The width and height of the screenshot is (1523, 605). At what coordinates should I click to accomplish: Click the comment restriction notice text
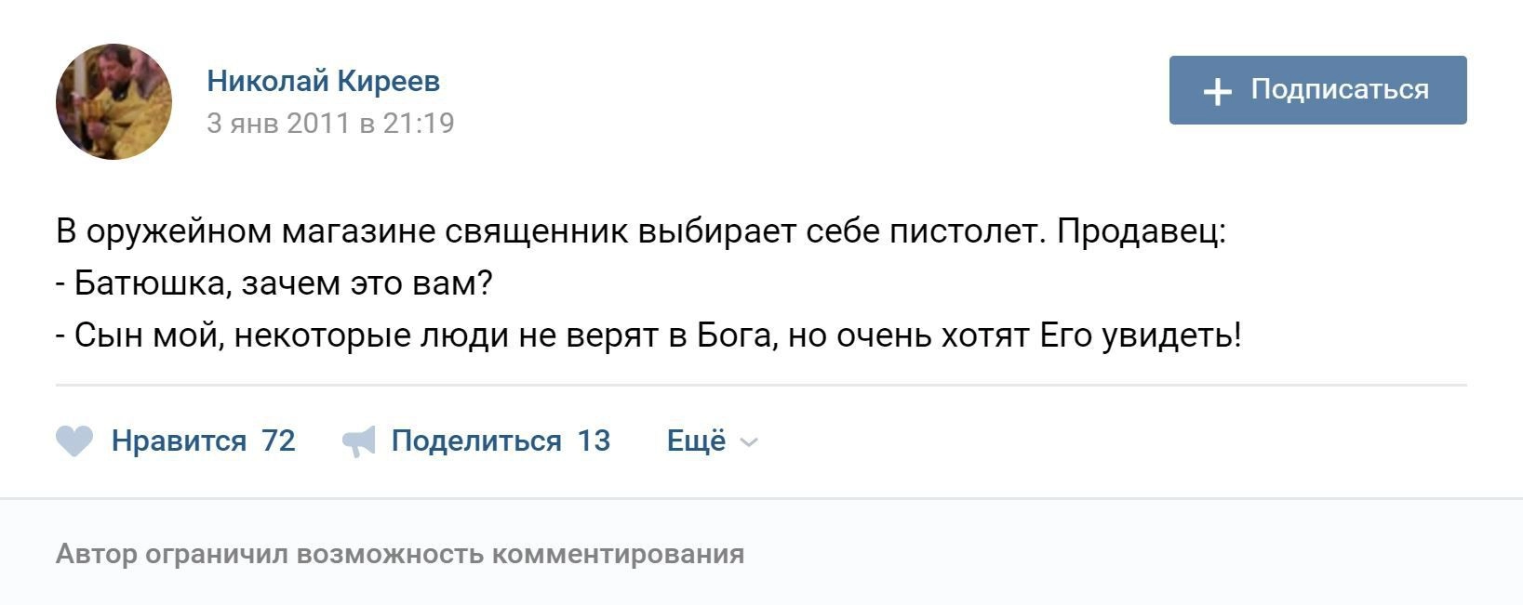pyautogui.click(x=400, y=554)
